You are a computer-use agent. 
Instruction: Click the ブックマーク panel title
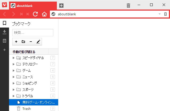[21, 24]
